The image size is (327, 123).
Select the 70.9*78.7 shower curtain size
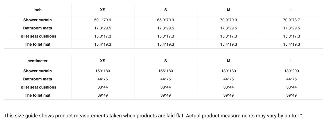291,20
